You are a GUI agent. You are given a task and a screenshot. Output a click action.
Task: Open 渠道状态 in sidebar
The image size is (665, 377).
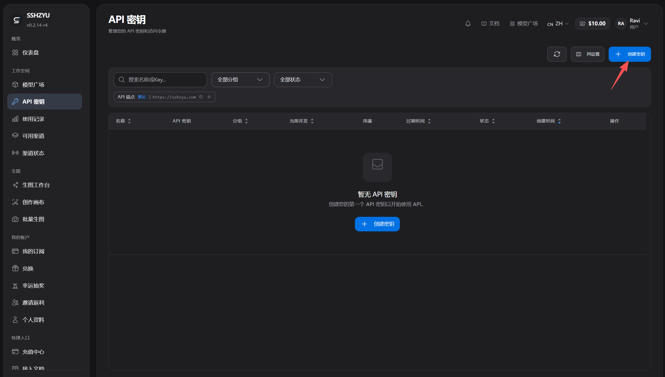point(44,153)
